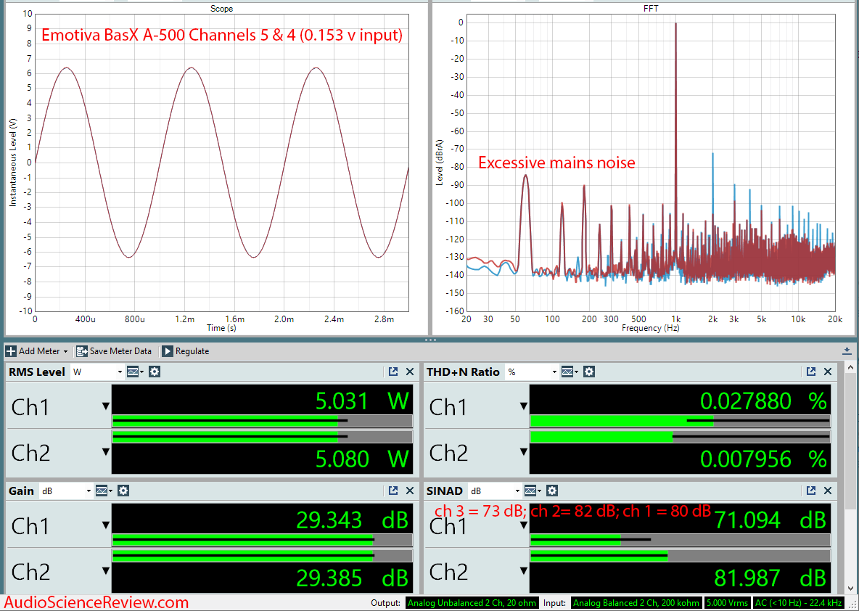Click RMS Level Ch1 bargraph
The height and width of the screenshot is (611, 859).
tap(262, 422)
